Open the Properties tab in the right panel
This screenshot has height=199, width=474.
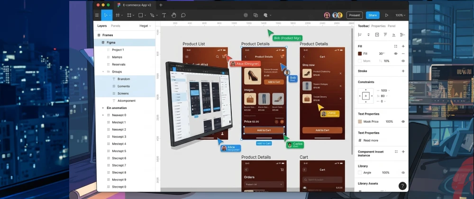tap(378, 26)
